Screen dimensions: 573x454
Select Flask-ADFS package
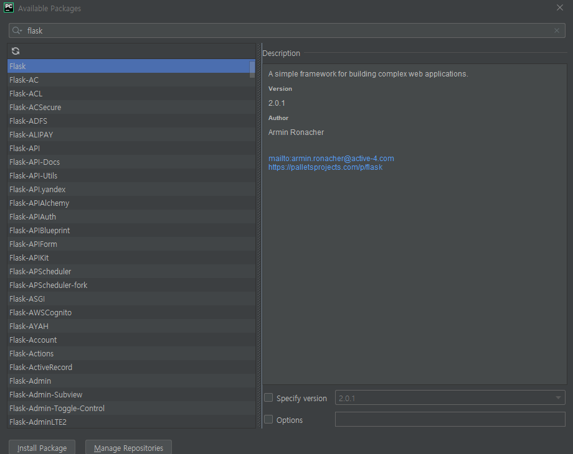coord(131,121)
